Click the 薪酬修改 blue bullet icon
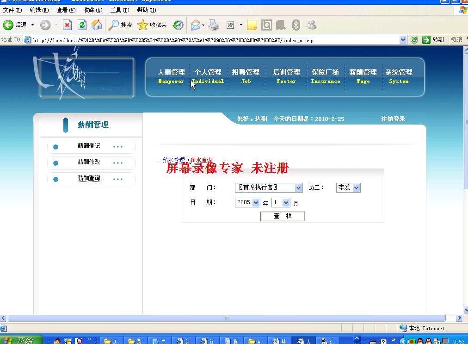 (55, 163)
